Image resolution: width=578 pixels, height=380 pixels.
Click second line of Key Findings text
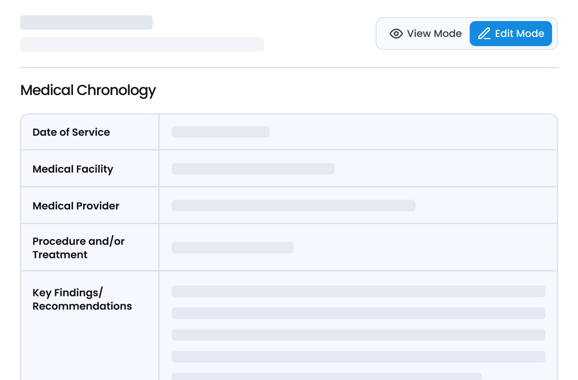pos(358,313)
